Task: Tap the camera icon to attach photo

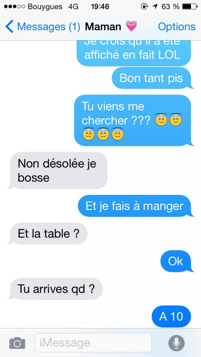Action: 17,343
